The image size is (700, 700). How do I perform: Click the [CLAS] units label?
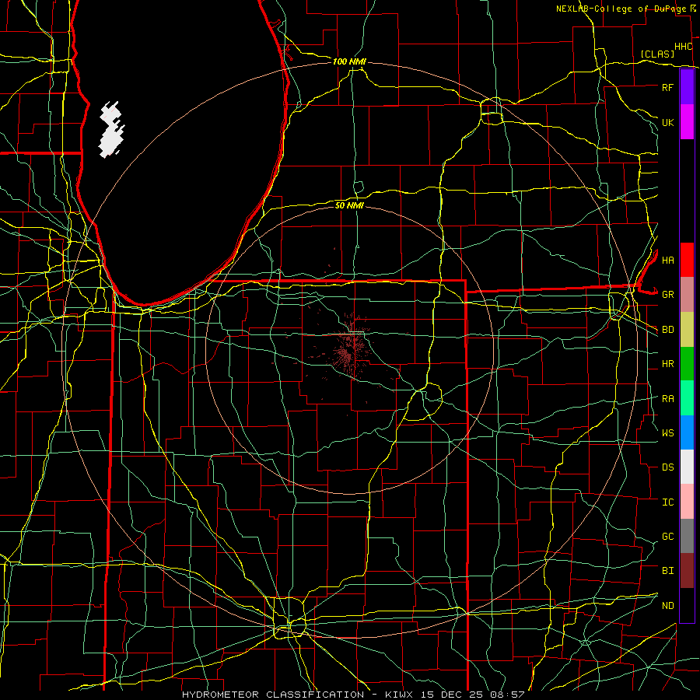657,54
